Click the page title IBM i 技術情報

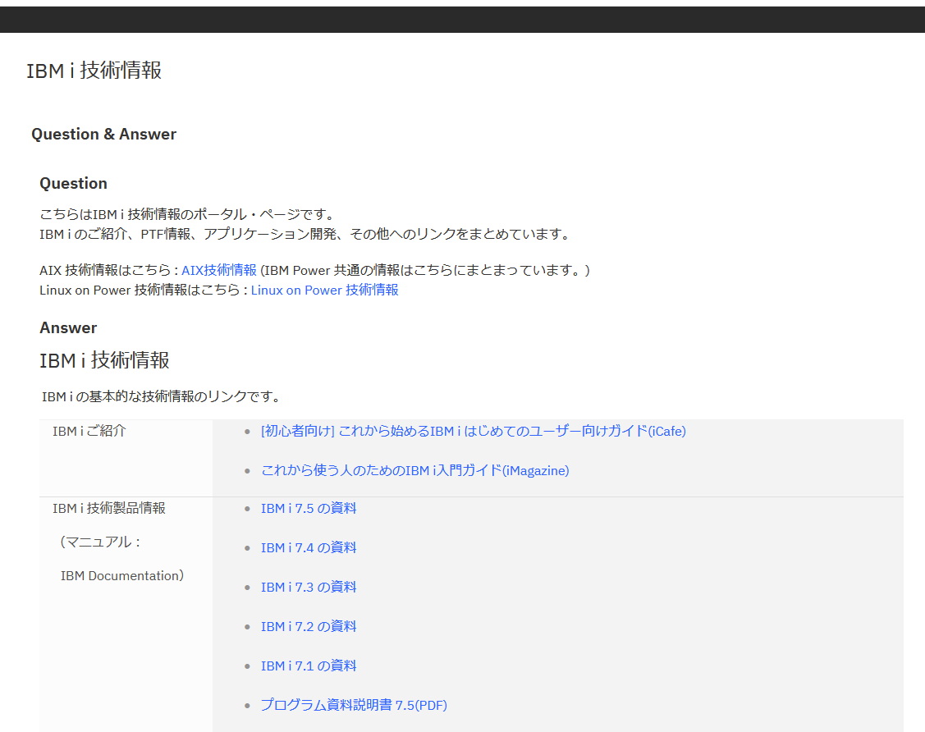coord(94,71)
